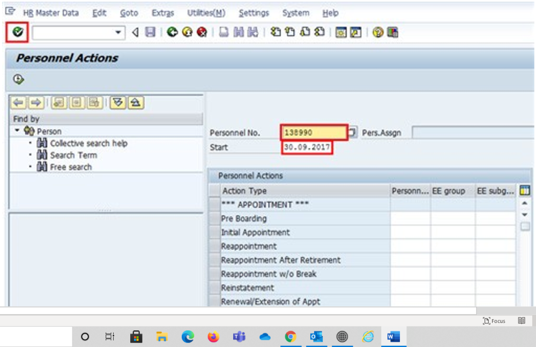Click the Generate Shortcut icon
Screen dimensions: 536x347
[355, 32]
